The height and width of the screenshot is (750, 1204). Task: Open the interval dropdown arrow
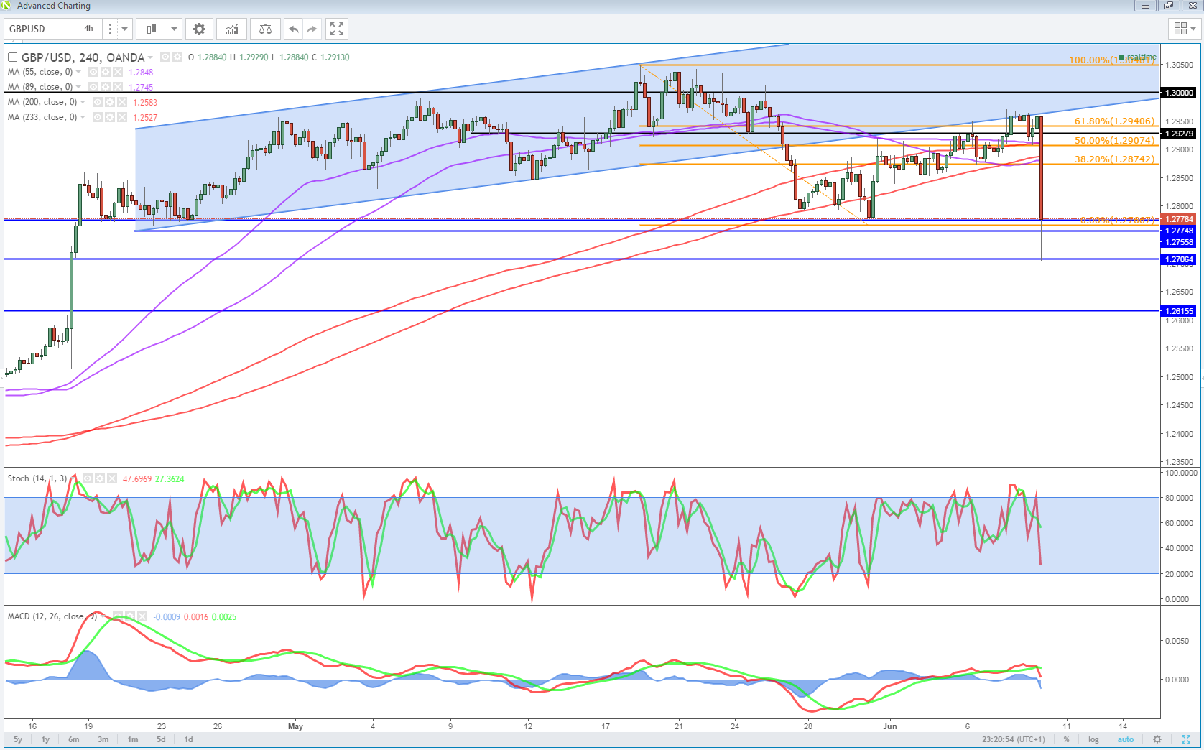pos(125,29)
